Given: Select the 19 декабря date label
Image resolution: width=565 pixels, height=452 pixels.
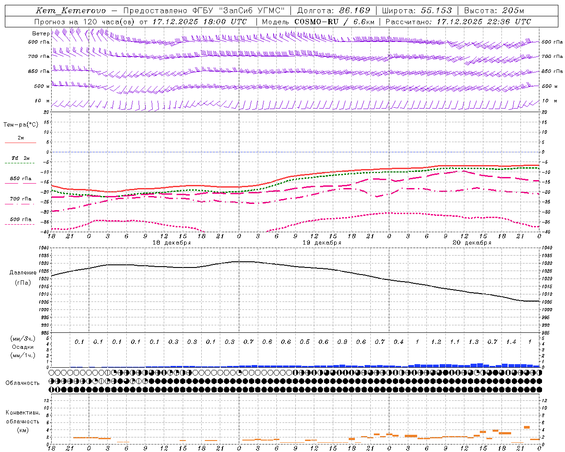Looking at the screenshot, I should 322,243.
